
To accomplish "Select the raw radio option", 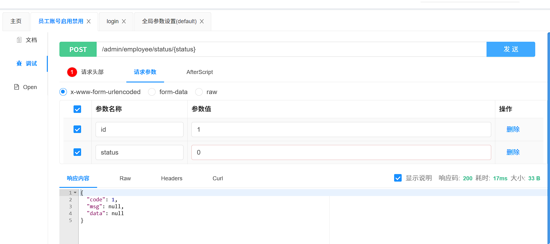I will coord(199,92).
